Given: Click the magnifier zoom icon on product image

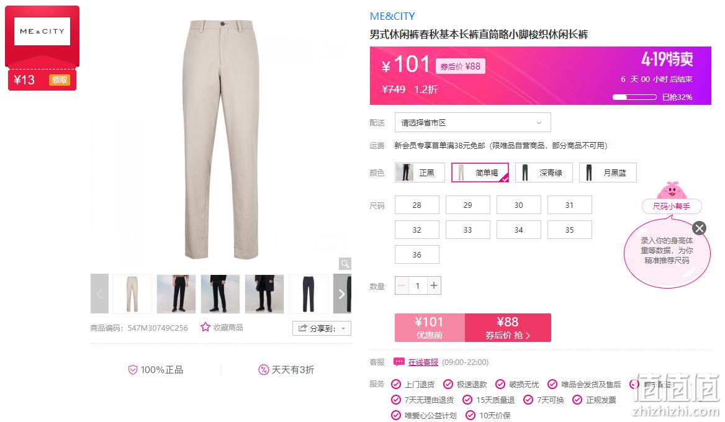Looking at the screenshot, I should (x=345, y=264).
